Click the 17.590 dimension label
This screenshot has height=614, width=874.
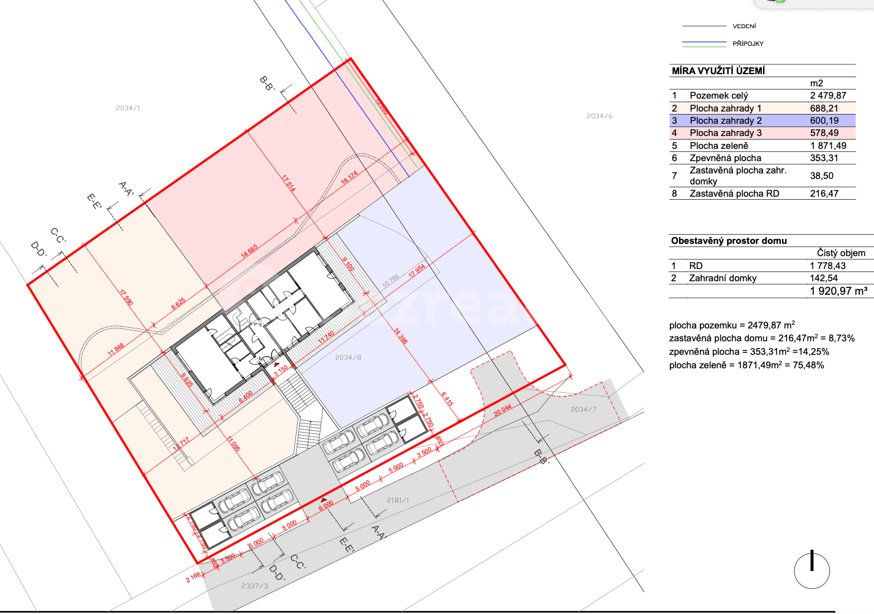click(x=126, y=298)
